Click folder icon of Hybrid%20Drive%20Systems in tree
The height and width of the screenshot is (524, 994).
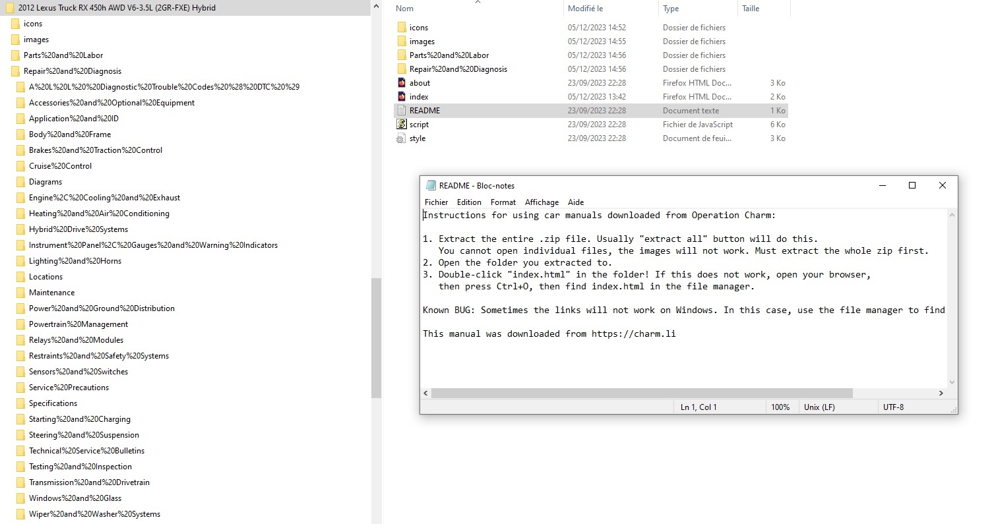pyautogui.click(x=20, y=229)
